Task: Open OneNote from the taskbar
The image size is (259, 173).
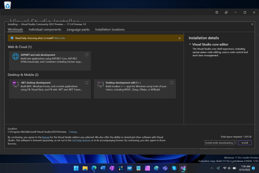Action: click(x=112, y=168)
